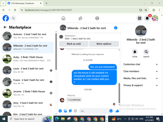Click the taskbar 'Type here to search' box
Image resolution: width=163 pixels, height=122 pixels.
[31, 119]
